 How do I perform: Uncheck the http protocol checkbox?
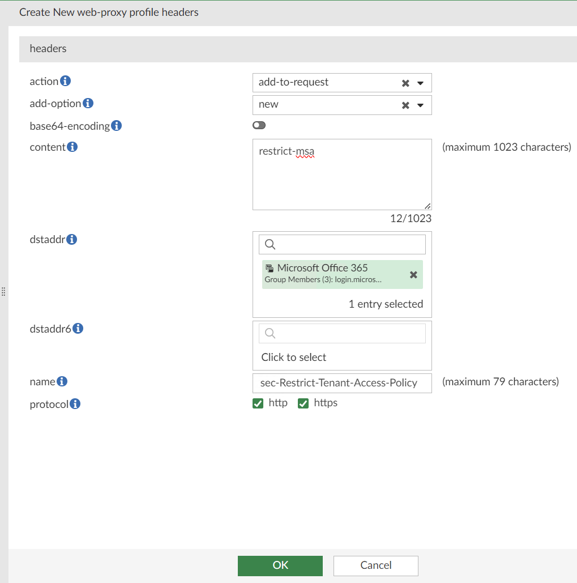point(259,403)
